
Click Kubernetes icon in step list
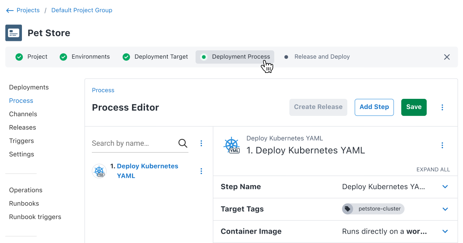[x=99, y=171]
